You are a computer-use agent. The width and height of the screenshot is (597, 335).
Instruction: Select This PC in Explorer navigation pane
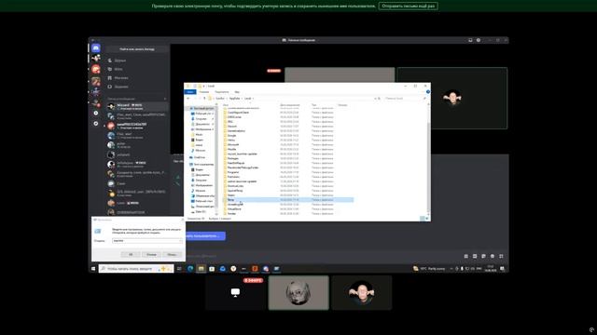coord(201,164)
